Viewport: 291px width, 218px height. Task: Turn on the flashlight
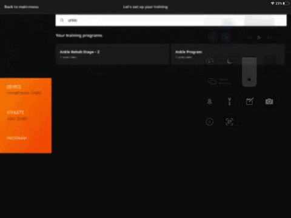click(229, 101)
